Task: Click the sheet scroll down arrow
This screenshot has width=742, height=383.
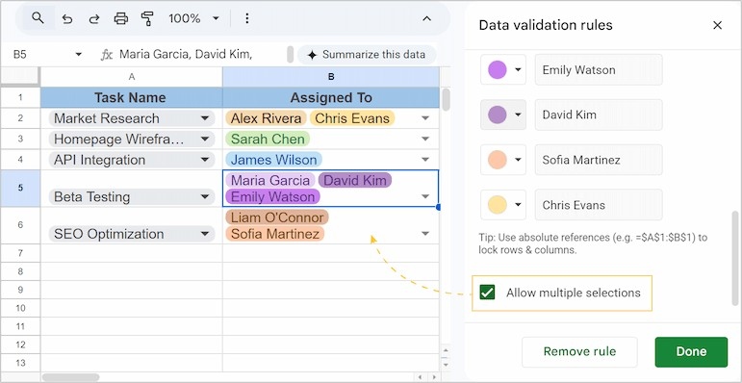Action: click(x=446, y=365)
